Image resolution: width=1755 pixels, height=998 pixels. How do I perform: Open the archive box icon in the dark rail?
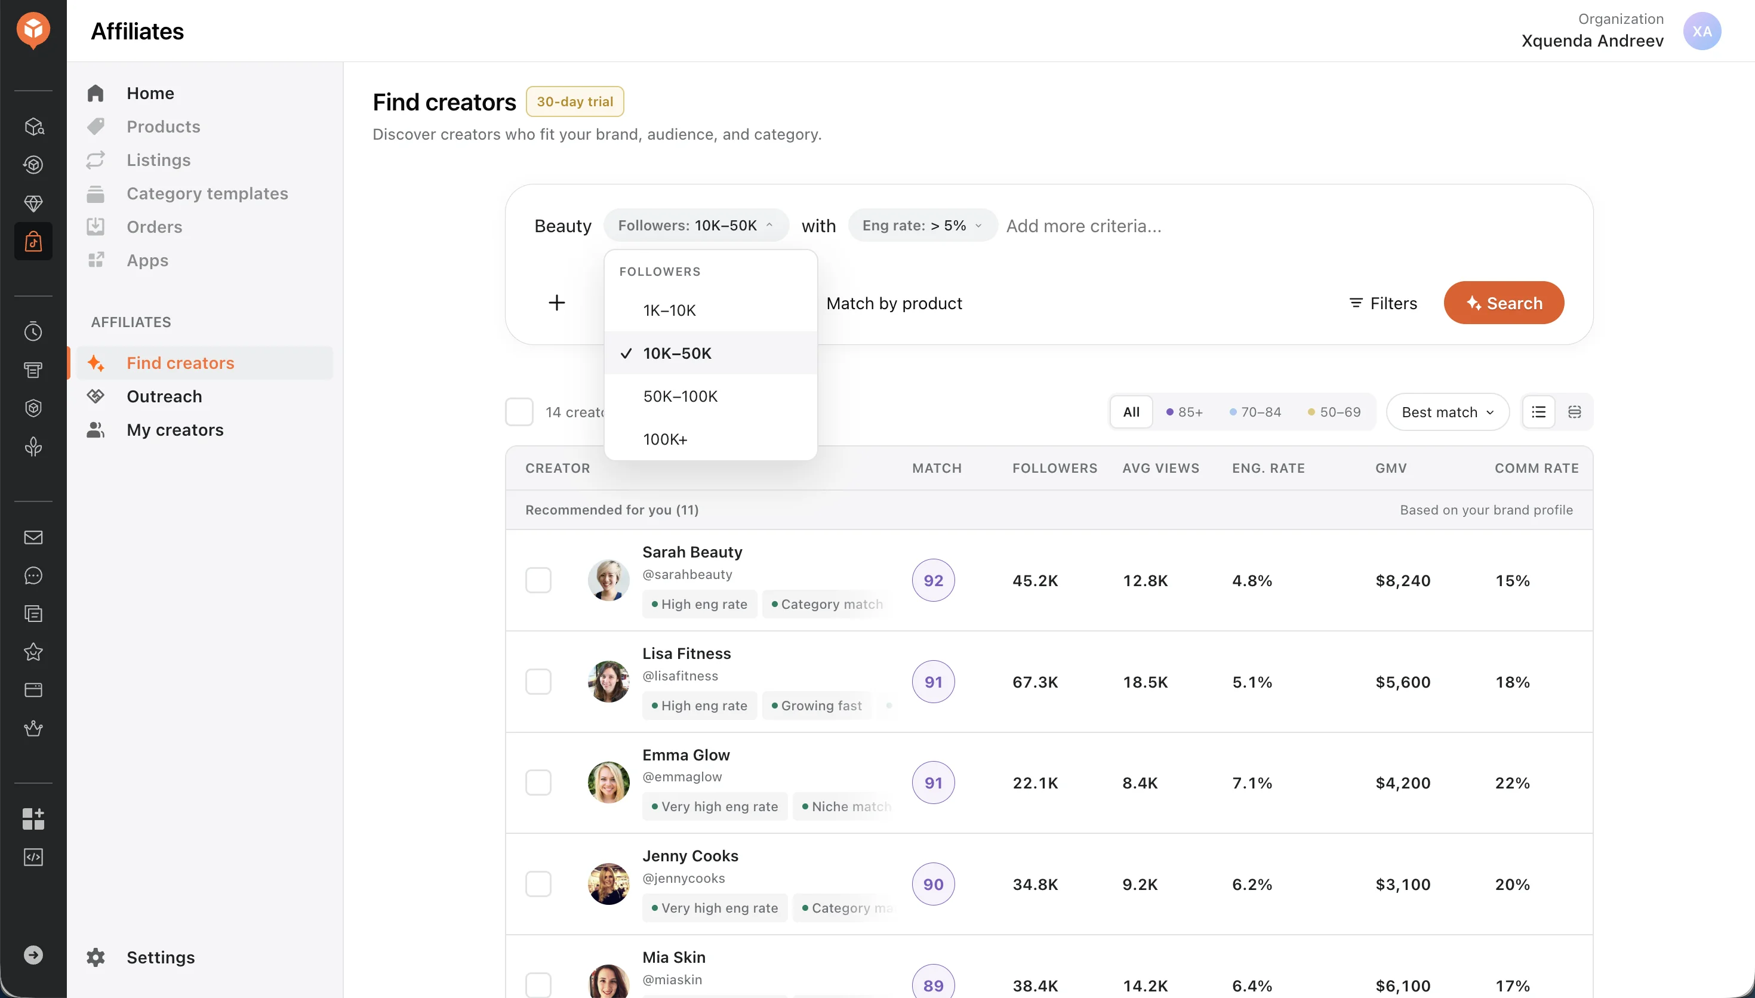tap(33, 370)
